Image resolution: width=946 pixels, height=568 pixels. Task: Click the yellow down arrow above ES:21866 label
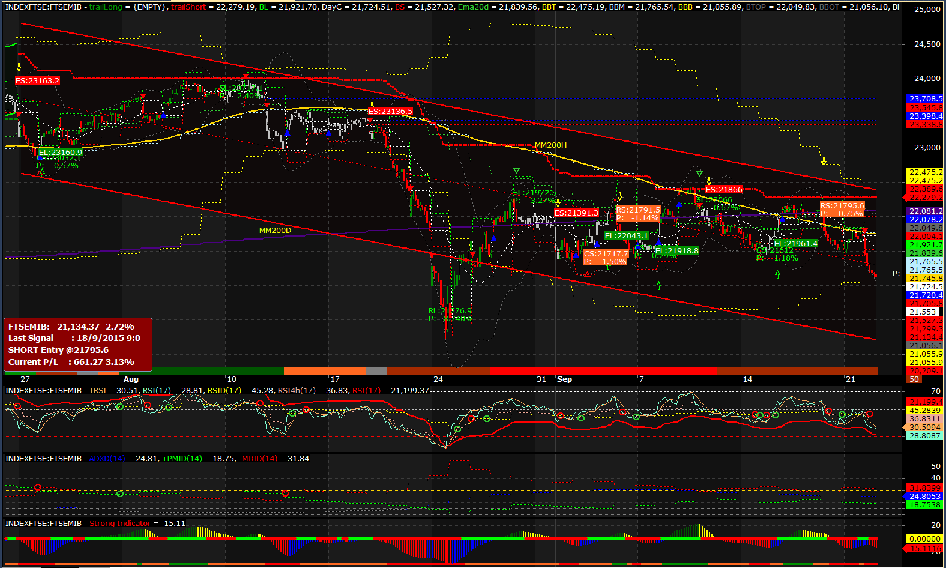point(709,181)
